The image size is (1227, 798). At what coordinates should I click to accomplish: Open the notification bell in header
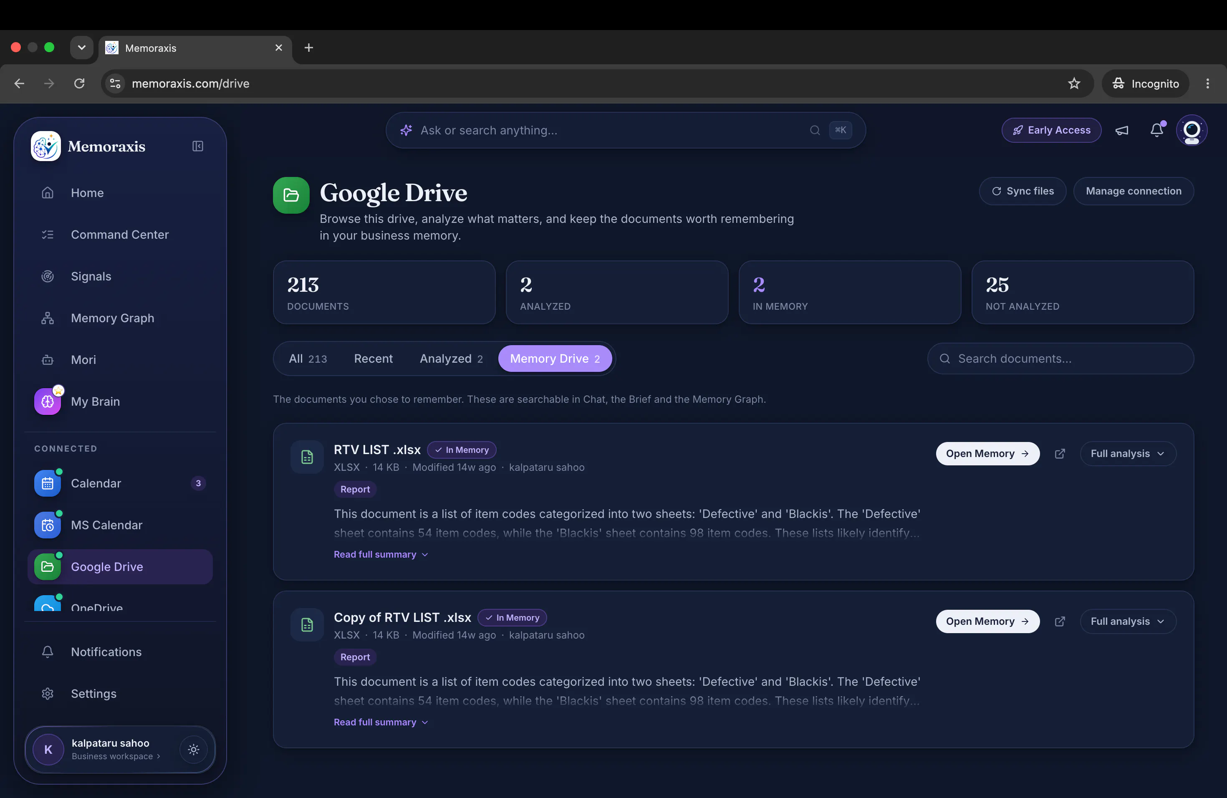1157,130
